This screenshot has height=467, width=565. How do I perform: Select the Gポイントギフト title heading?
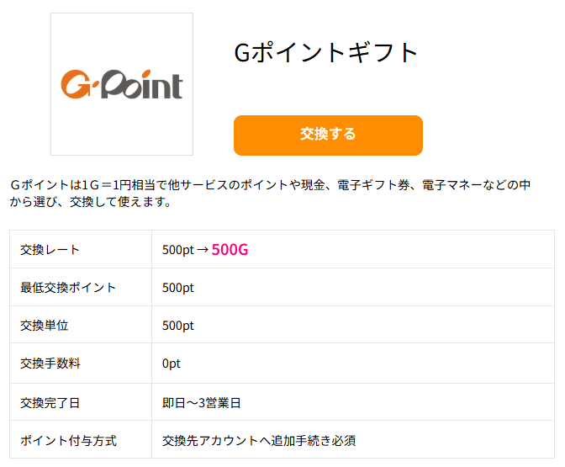point(326,52)
